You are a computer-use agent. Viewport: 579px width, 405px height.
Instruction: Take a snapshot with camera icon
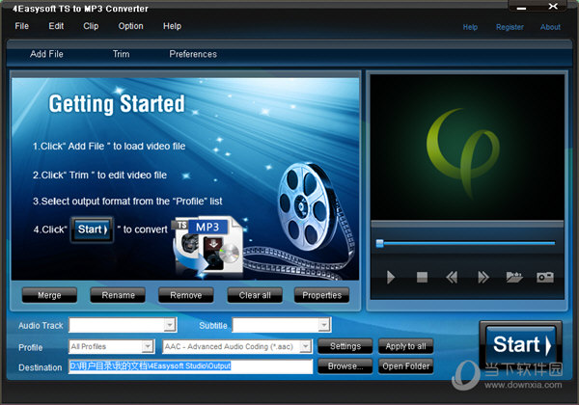(545, 277)
